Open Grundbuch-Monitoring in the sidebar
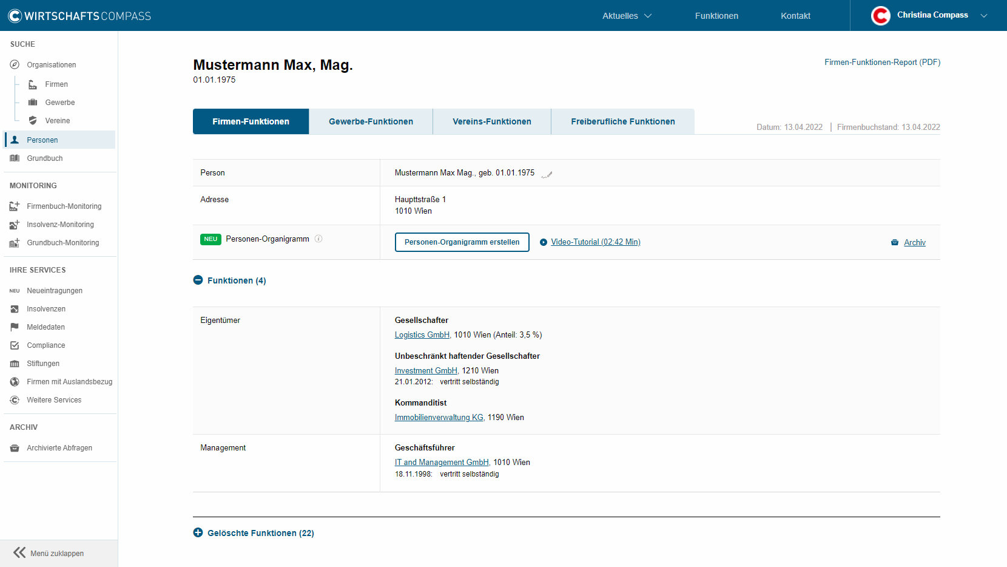The width and height of the screenshot is (1007, 567). pyautogui.click(x=63, y=243)
